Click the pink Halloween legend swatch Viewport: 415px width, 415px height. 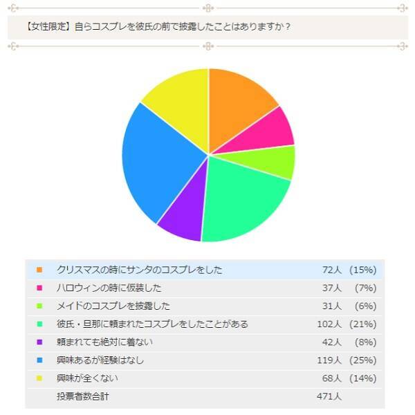[x=39, y=288]
